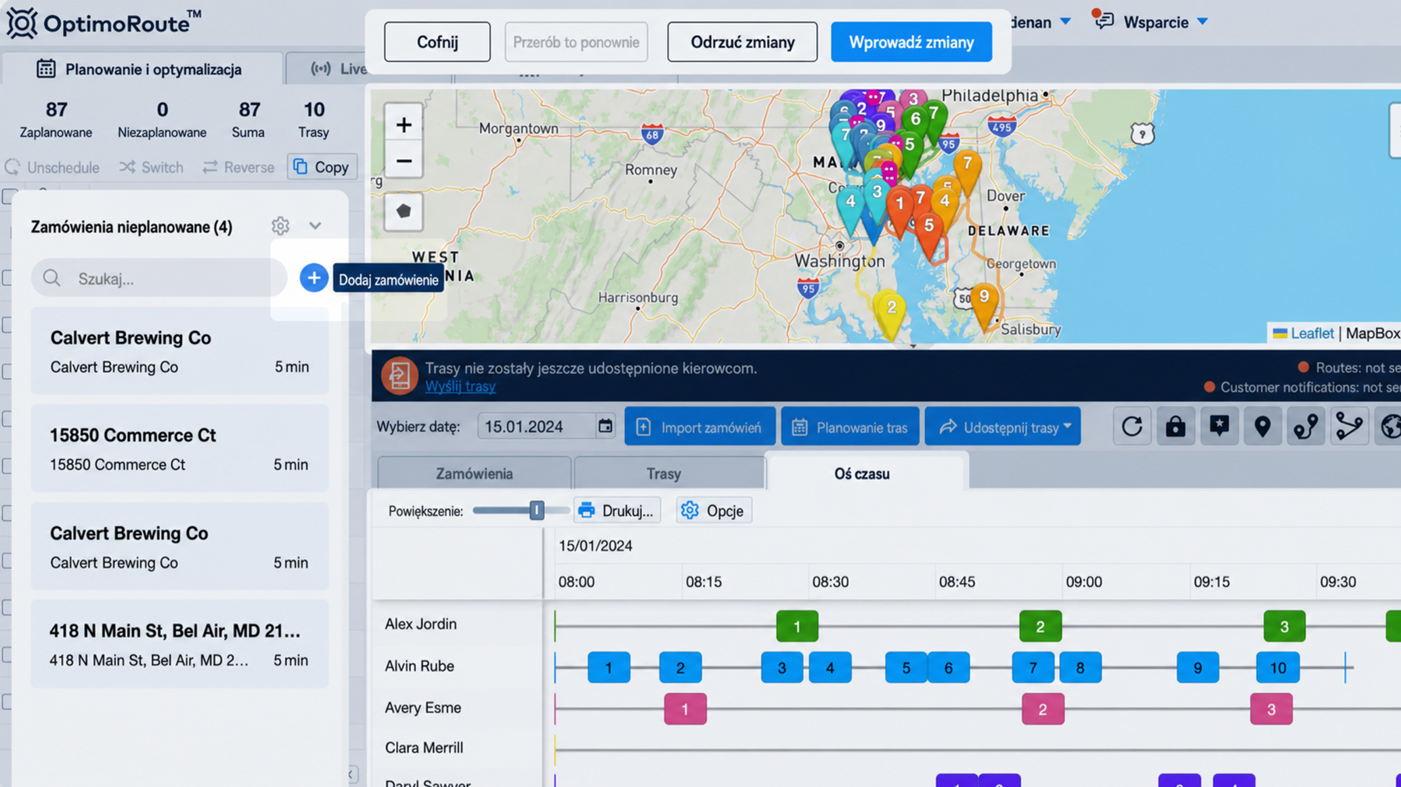Click orange map marker 9 near Salisbury

(984, 303)
